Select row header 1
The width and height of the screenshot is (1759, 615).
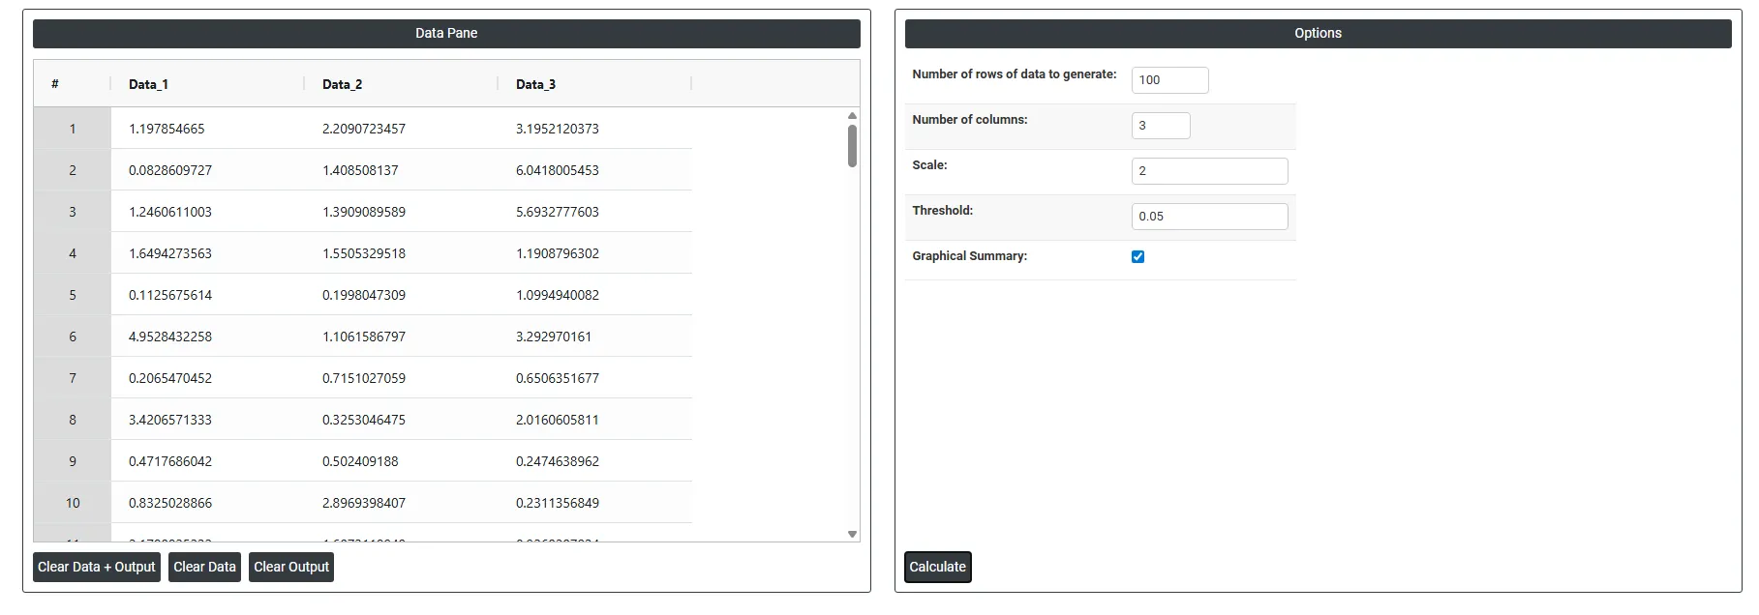pos(73,129)
